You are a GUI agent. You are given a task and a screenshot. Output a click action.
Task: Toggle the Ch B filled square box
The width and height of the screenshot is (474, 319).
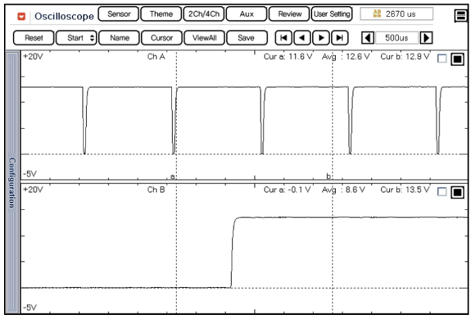pos(456,192)
